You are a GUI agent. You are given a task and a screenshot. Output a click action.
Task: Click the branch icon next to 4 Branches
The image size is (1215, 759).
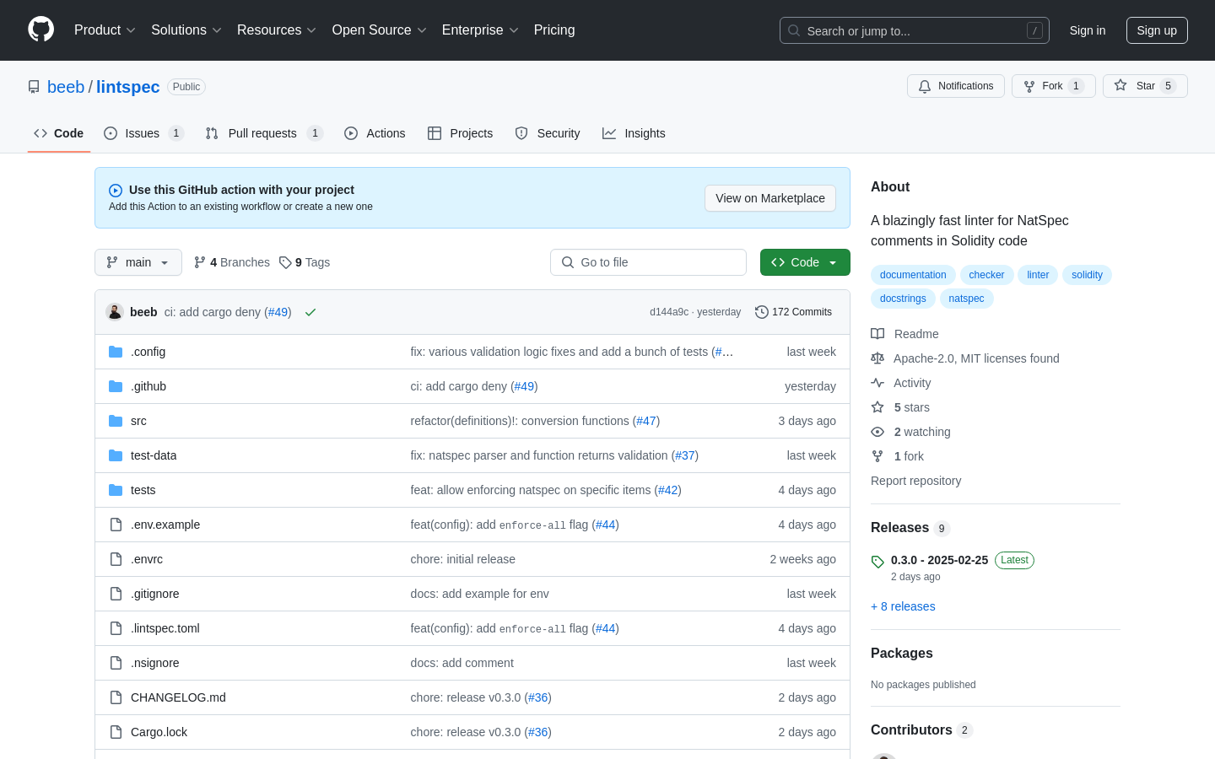point(200,262)
